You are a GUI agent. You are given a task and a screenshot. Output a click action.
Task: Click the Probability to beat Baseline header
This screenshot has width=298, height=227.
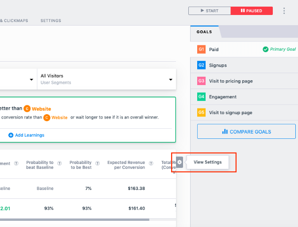(x=40, y=165)
